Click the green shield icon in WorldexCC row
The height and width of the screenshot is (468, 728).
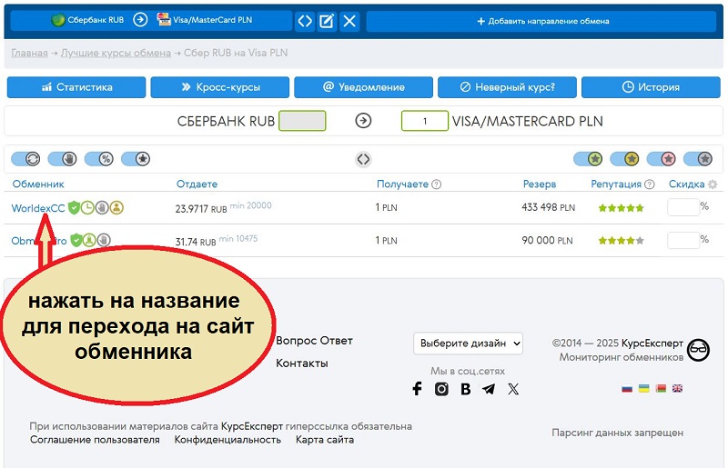click(x=74, y=207)
